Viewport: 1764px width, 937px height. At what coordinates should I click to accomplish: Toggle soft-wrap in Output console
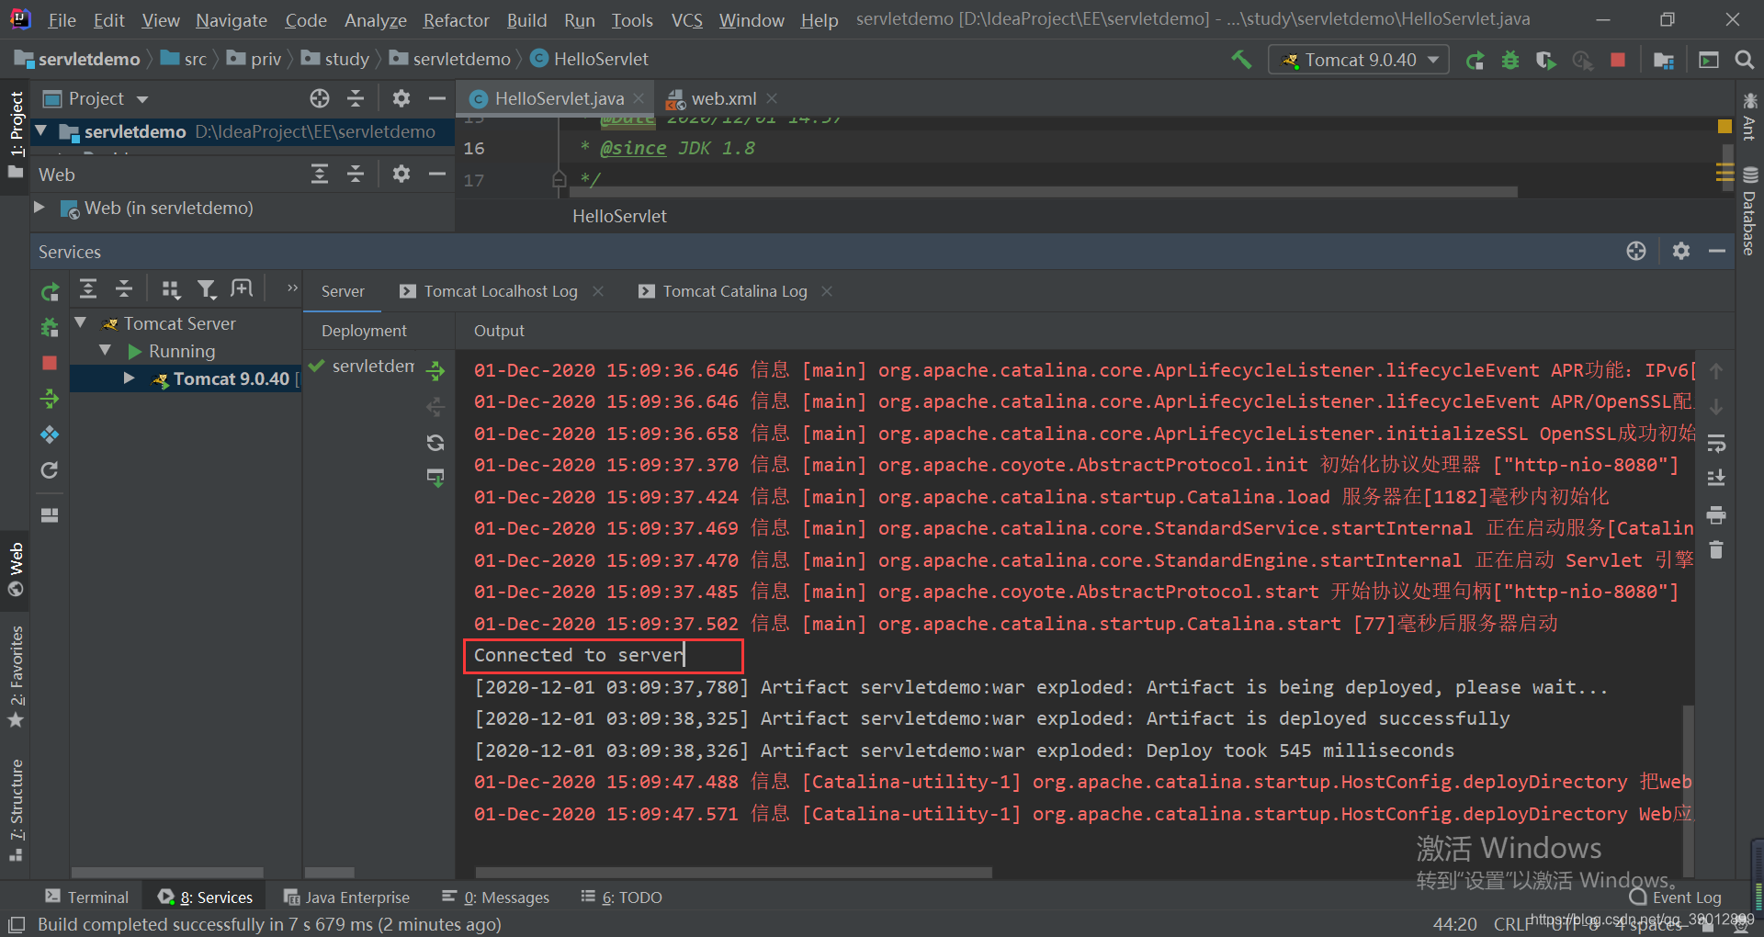point(1716,445)
